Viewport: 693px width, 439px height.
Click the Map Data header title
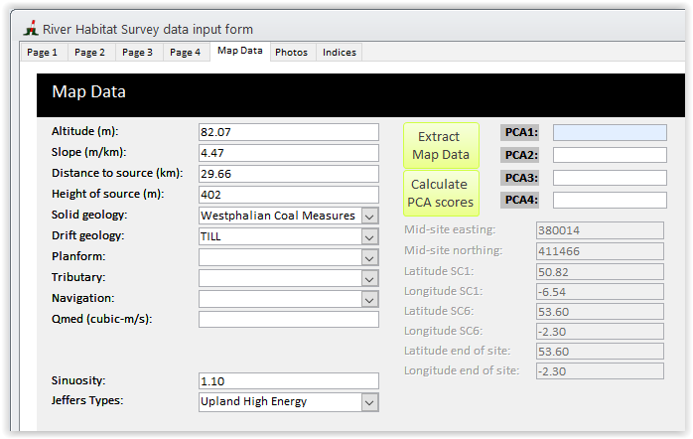88,92
